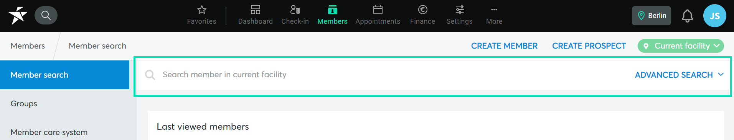Open the Settings sliders icon

tap(460, 10)
